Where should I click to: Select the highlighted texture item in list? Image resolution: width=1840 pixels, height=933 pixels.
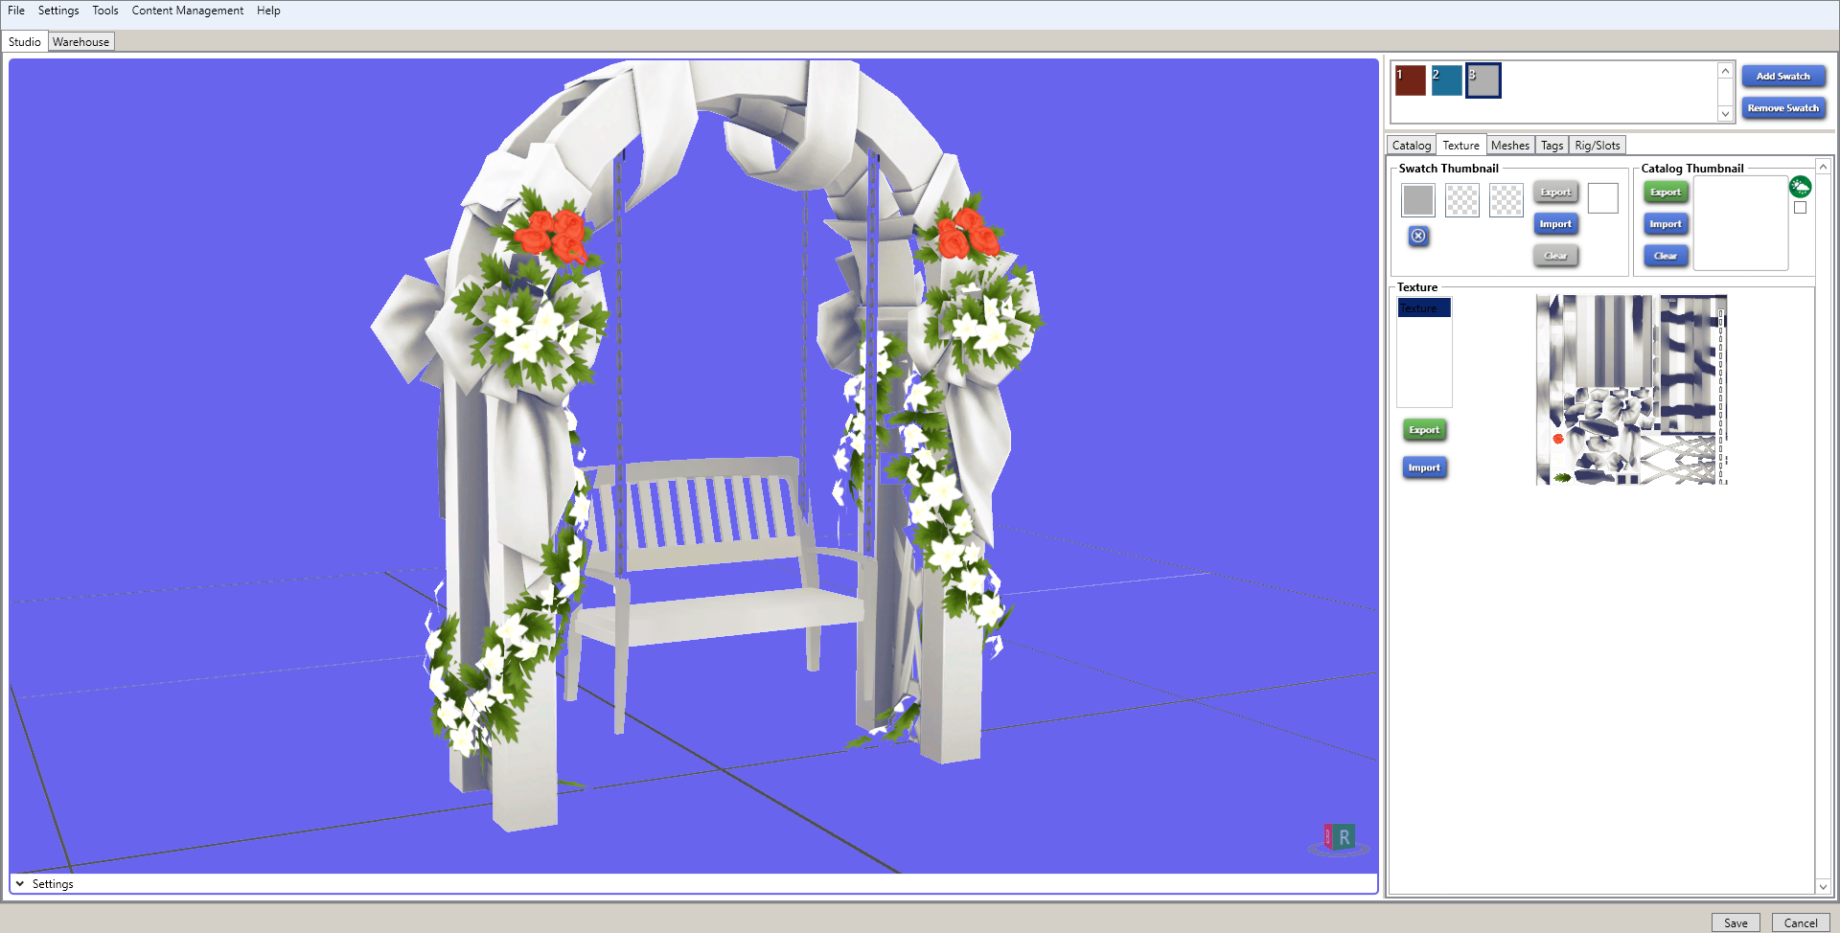pyautogui.click(x=1424, y=308)
